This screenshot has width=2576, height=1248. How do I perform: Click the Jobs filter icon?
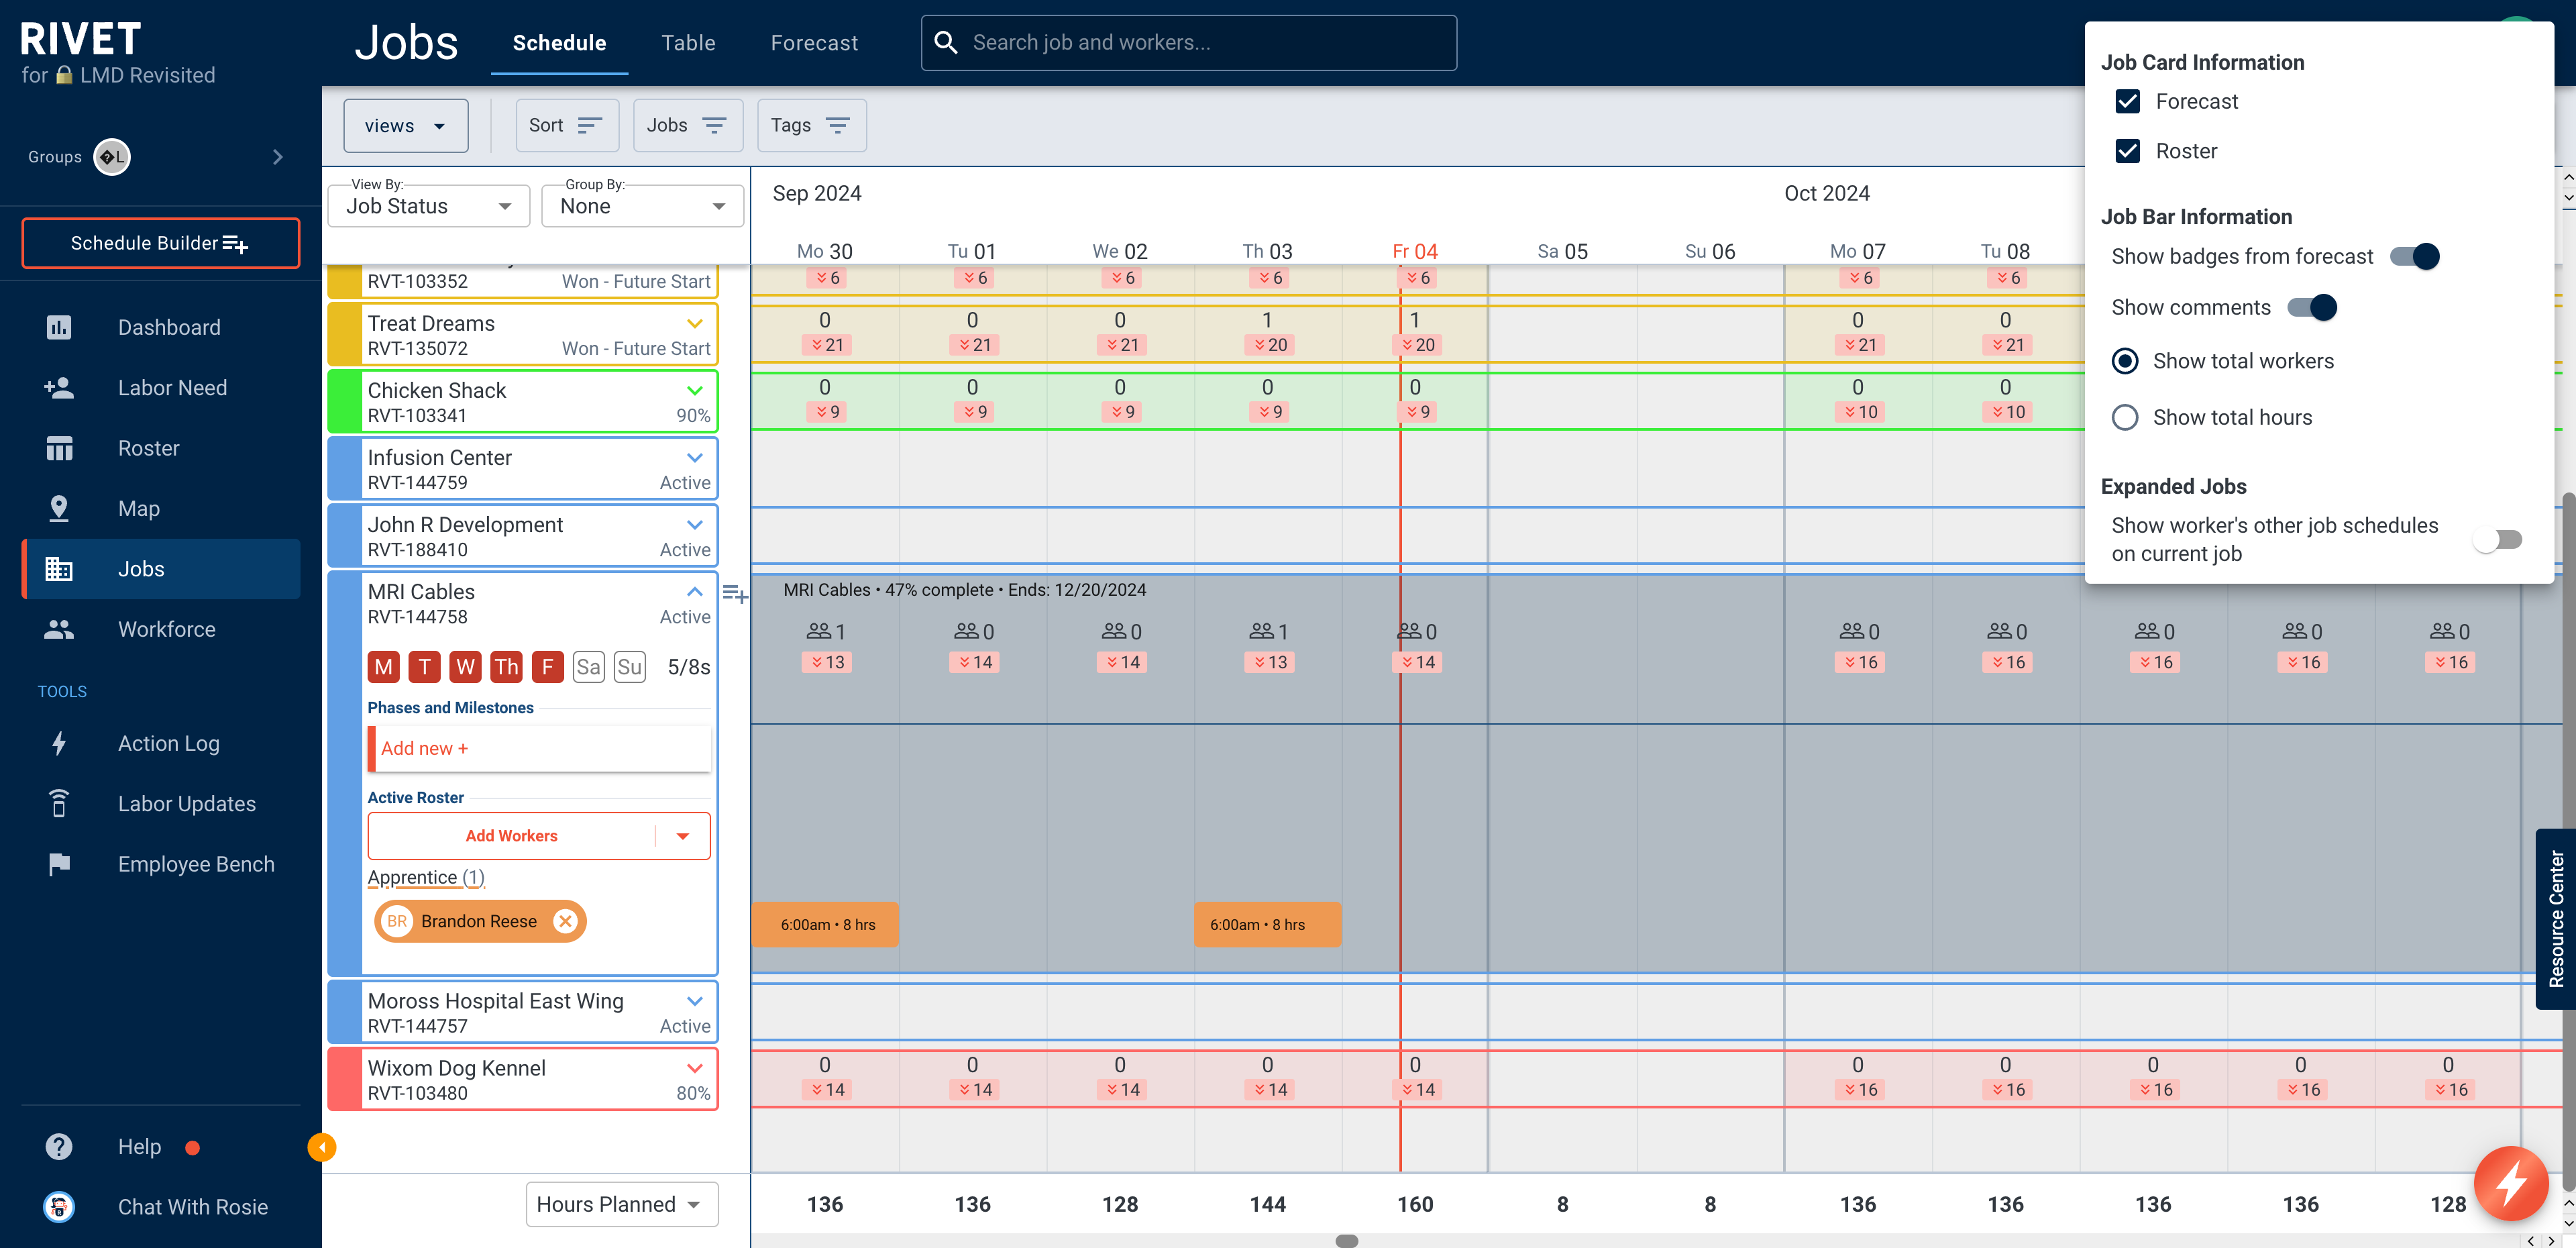pyautogui.click(x=714, y=125)
